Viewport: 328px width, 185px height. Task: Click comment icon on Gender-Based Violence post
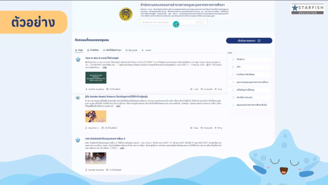(x=201, y=128)
